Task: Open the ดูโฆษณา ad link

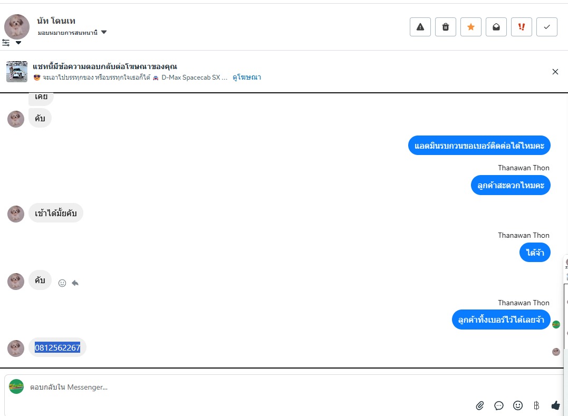Action: [247, 77]
